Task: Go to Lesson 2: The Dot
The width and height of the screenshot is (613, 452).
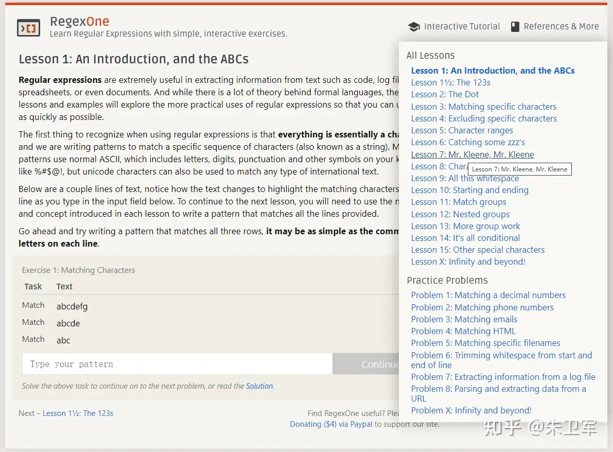Action: coord(445,94)
